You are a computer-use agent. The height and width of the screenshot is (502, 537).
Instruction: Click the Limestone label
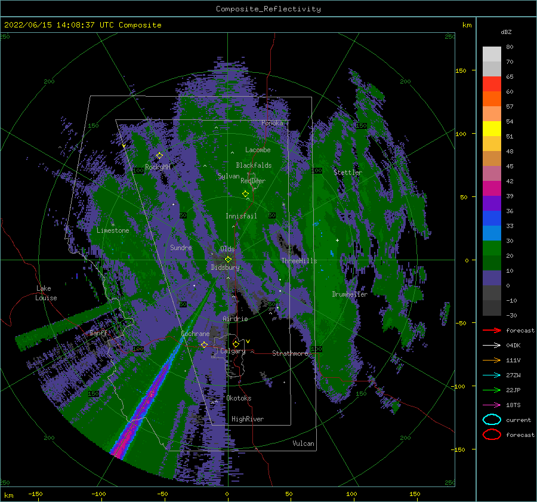(x=113, y=230)
